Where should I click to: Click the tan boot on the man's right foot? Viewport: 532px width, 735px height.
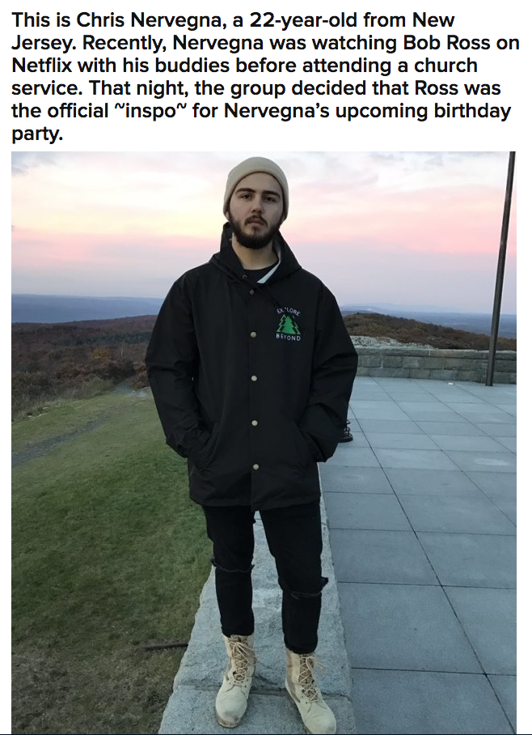pyautogui.click(x=235, y=679)
